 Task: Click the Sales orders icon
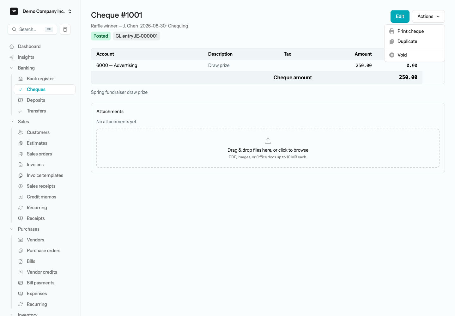pos(21,154)
